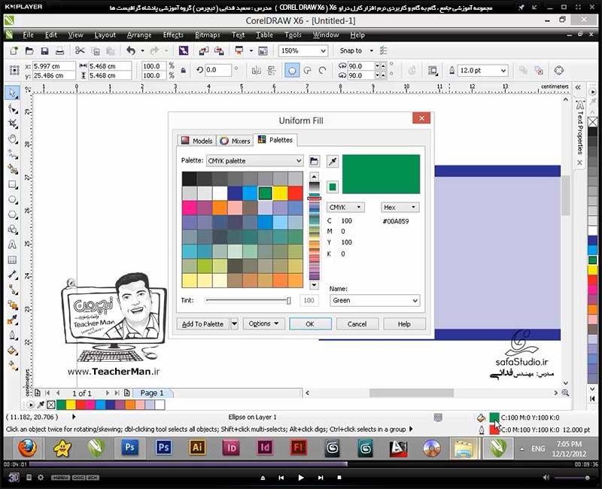Viewport: 602px width, 489px height.
Task: Select the Shape tool
Action: (12, 109)
